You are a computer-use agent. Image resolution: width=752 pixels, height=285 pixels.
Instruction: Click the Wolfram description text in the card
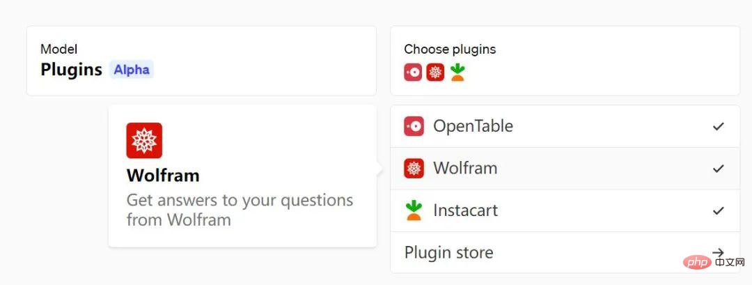[240, 210]
